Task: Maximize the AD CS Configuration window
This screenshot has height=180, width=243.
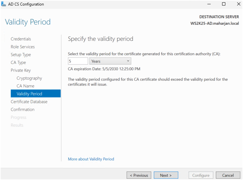Action: pos(224,4)
